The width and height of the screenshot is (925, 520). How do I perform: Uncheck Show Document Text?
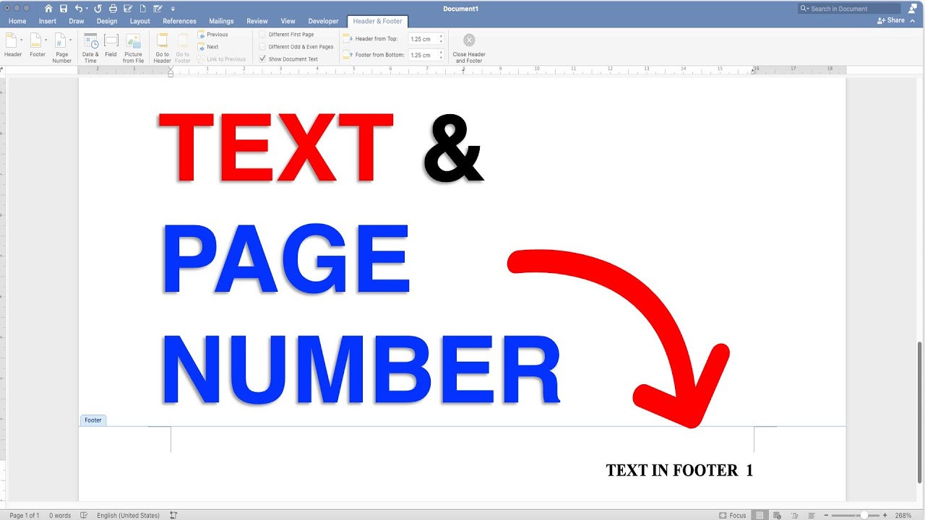tap(288, 59)
